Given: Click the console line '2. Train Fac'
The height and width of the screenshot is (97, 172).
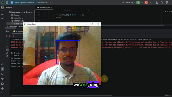Looking at the screenshot, I should point(17,56).
